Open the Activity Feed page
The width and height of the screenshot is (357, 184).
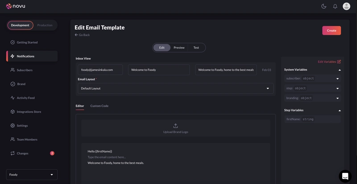tap(25, 98)
